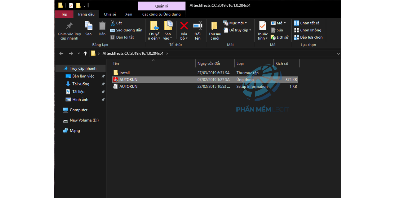The height and width of the screenshot is (198, 395).
Task: Click Sao đường dẫn in the ribbon
Action: 126,30
